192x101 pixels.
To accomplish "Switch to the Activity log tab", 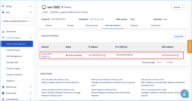I will click(x=156, y=25).
